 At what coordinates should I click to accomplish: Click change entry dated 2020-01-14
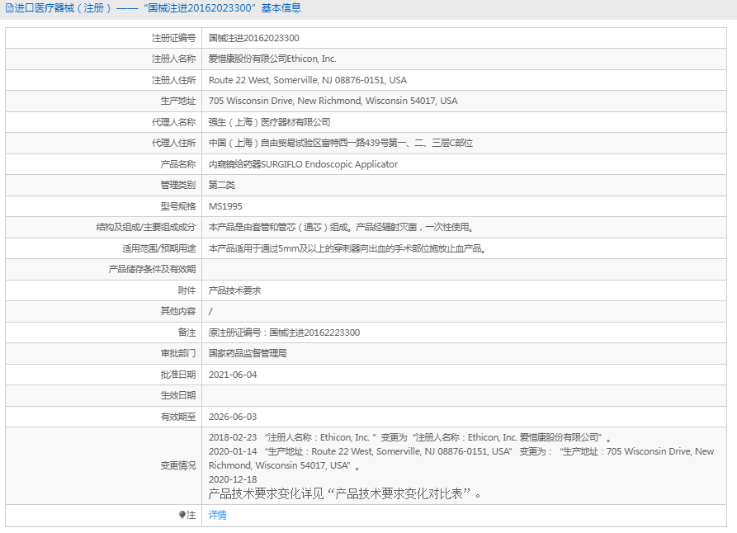point(461,458)
